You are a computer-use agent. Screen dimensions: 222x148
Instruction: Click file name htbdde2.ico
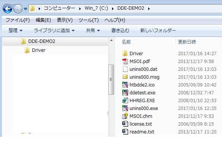pos(142,85)
